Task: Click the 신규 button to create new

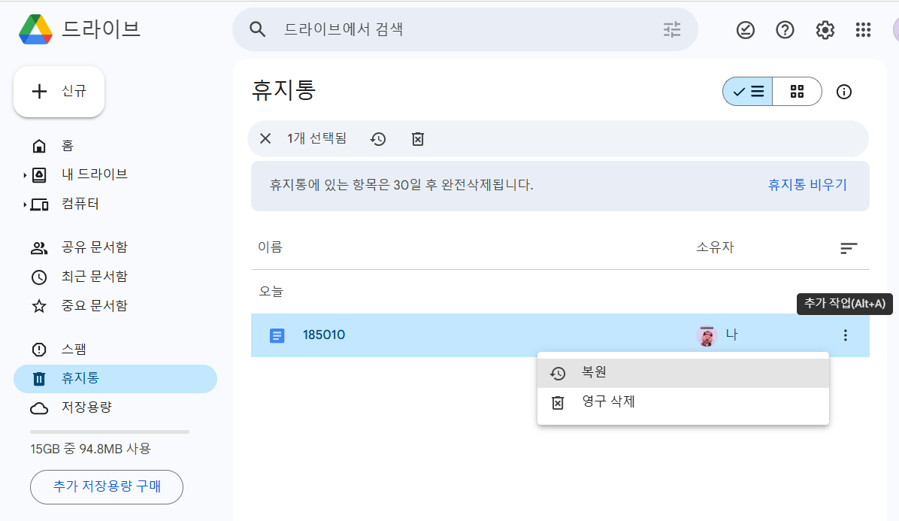Action: (59, 91)
